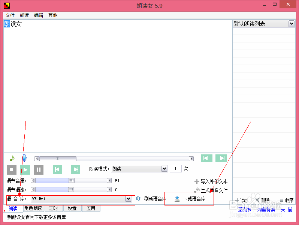This screenshot has height=225, width=299.
Task: Click the 生成声音文件 text button
Action: [x=214, y=190]
